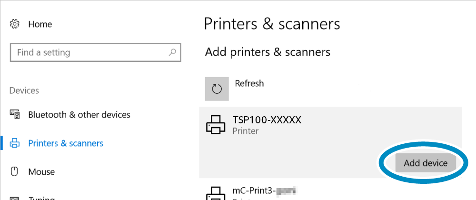The height and width of the screenshot is (200, 476).
Task: Click the Refresh label
Action: (x=249, y=83)
